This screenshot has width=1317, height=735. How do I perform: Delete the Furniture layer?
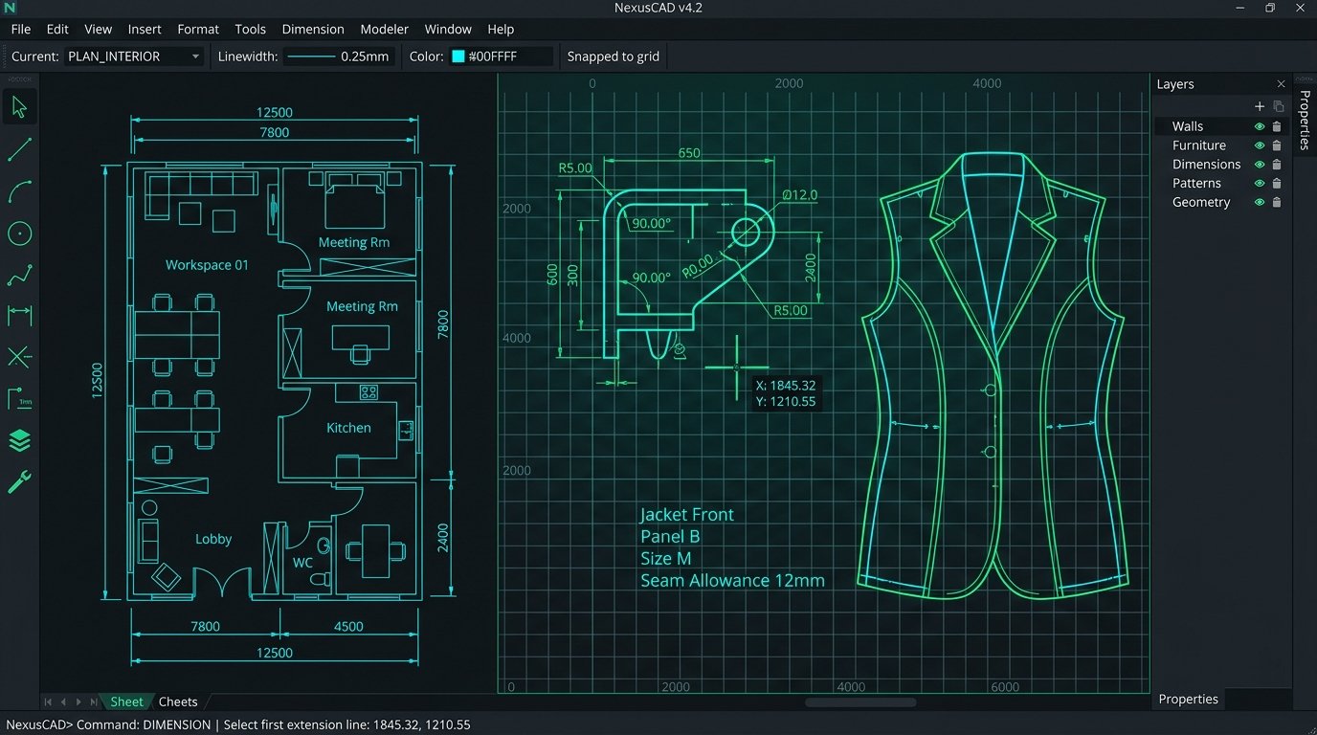point(1277,145)
